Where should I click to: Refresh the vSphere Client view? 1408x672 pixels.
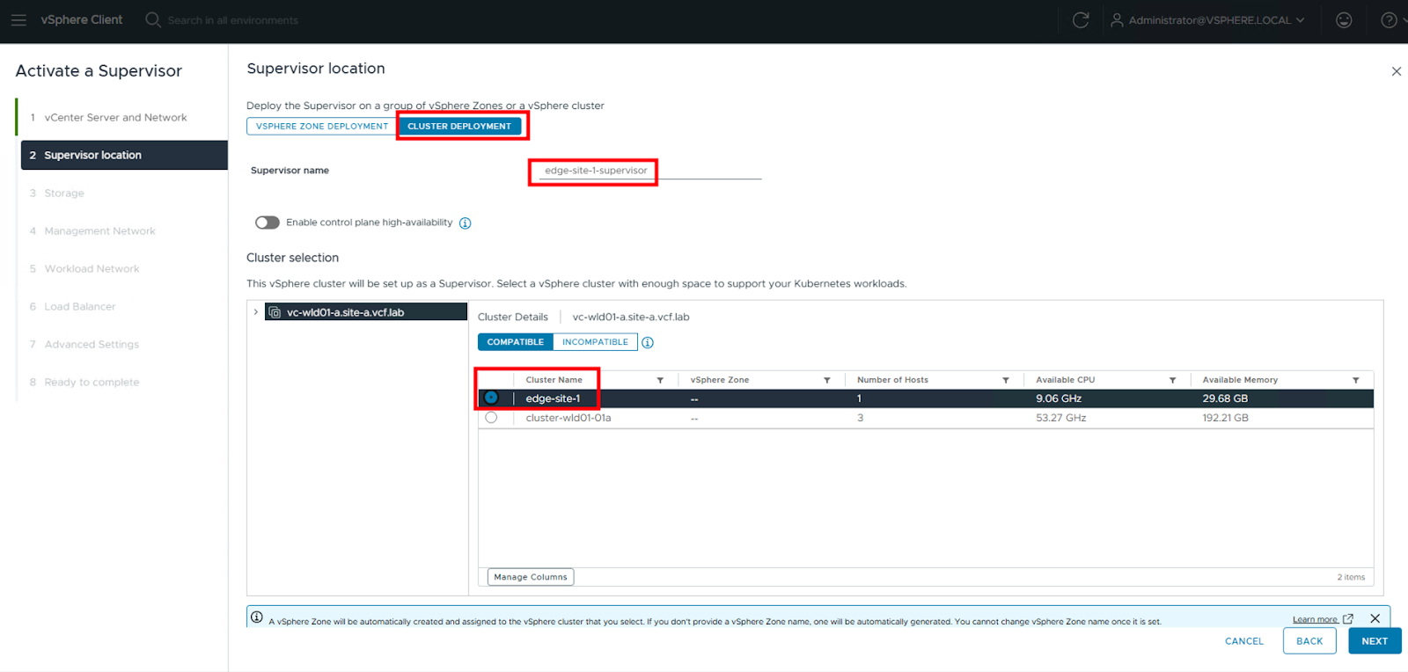pyautogui.click(x=1081, y=19)
